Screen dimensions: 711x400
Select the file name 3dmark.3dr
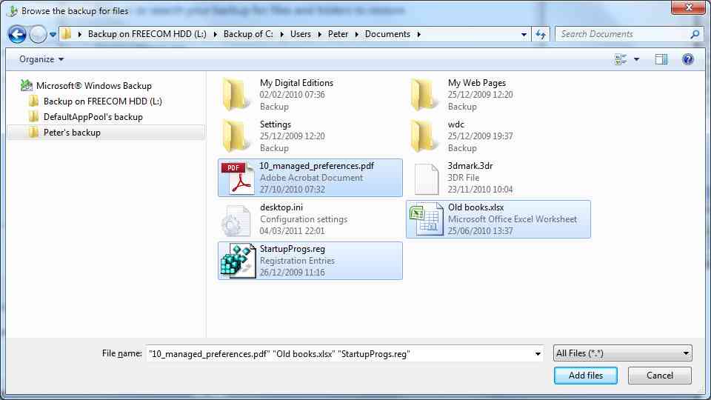click(x=470, y=166)
